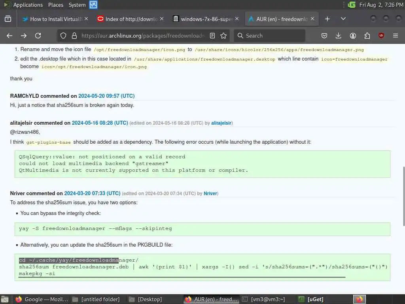Viewport: 405px width, 304px height.
Task: Focus the browser Search box
Action: [270, 36]
